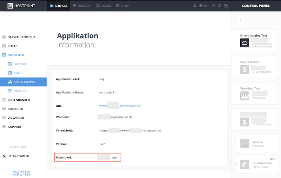Click the Webseiten window icon
Viewport: 281px width, 178px height.
click(x=4, y=55)
